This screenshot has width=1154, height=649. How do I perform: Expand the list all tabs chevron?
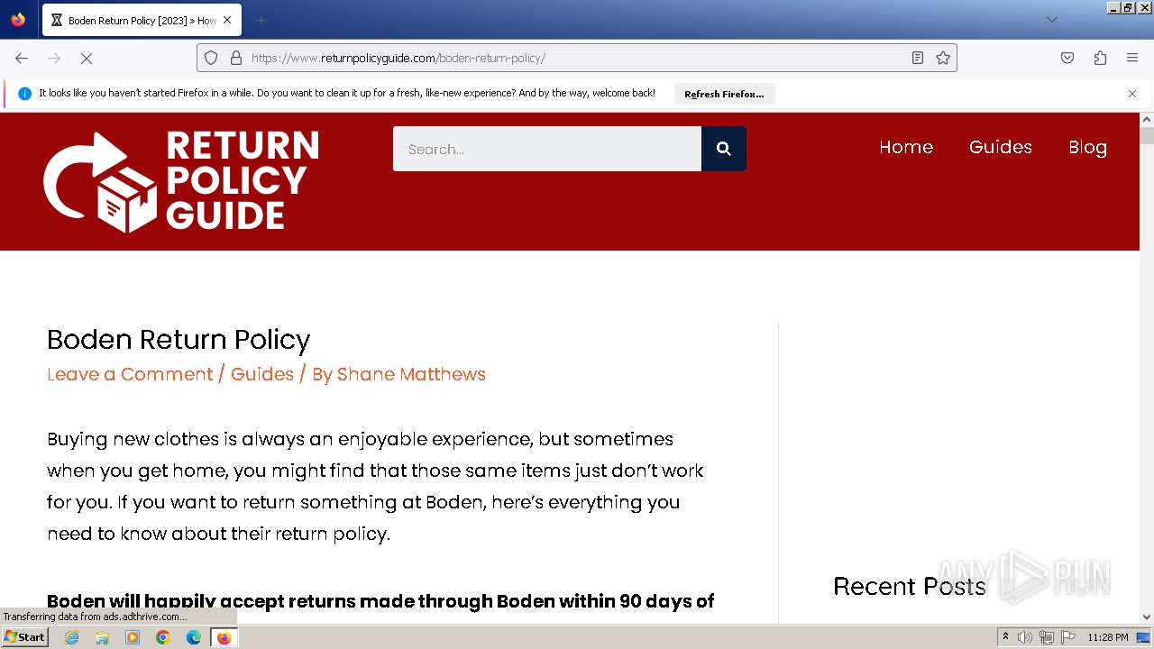tap(1051, 20)
